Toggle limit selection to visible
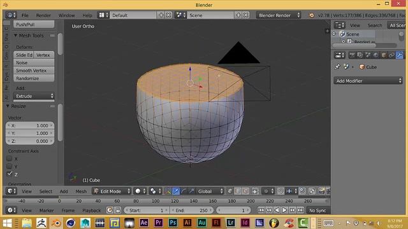The width and height of the screenshot is (408, 229). [x=255, y=191]
